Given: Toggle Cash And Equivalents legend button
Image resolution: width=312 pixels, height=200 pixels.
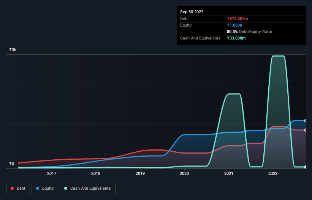Looking at the screenshot, I should click(x=87, y=189).
